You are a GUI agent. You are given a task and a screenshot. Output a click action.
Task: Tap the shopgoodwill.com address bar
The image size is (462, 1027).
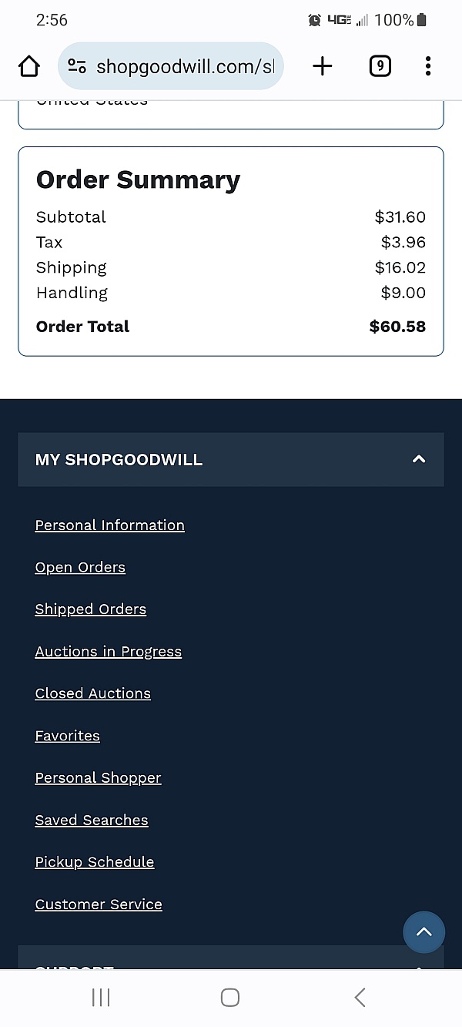(185, 66)
